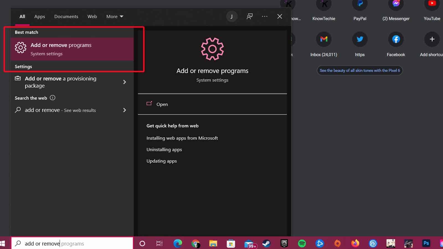The image size is (443, 249).
Task: Expand the add or remove web results entry
Action: click(x=125, y=110)
